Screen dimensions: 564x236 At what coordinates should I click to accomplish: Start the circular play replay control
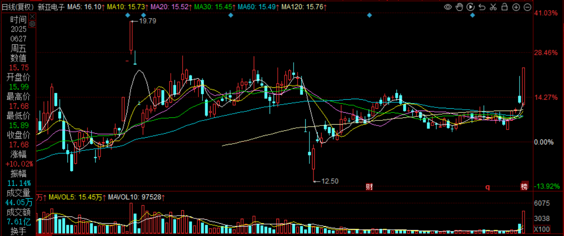[470, 7]
